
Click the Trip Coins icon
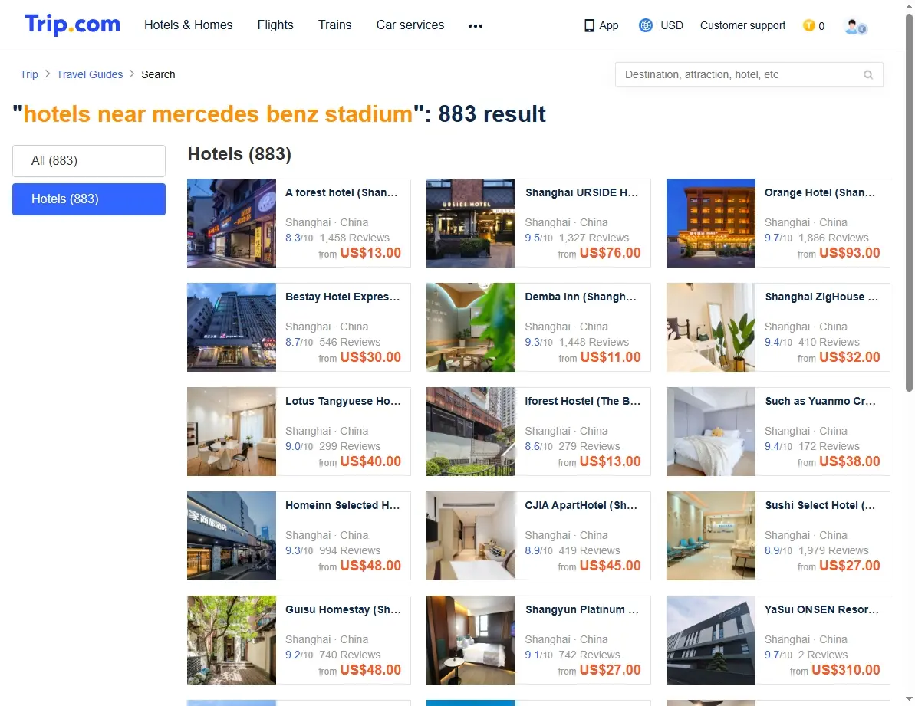coord(809,25)
